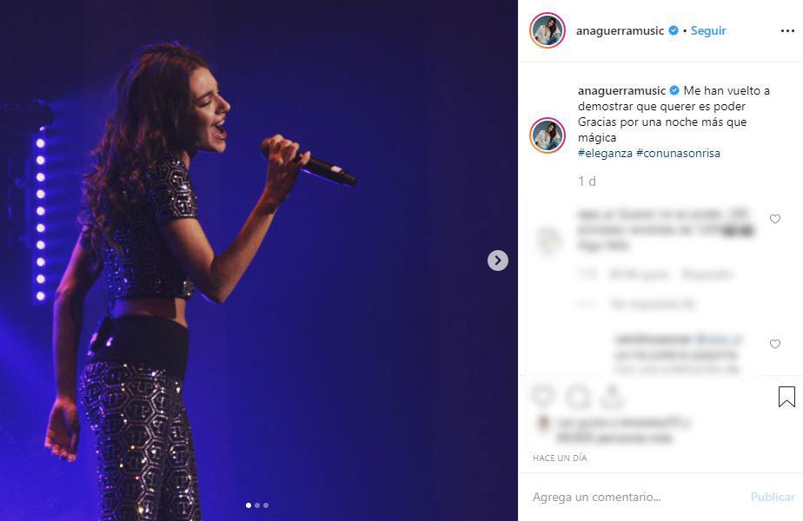Open profile picture in the post header

click(547, 30)
